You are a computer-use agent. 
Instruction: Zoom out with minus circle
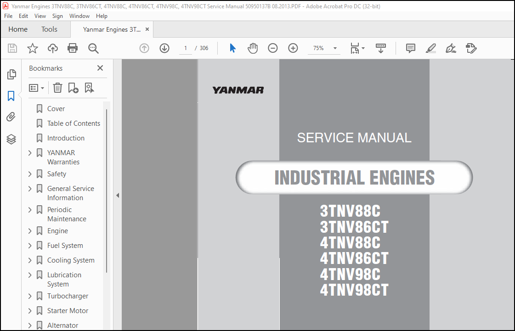click(272, 48)
